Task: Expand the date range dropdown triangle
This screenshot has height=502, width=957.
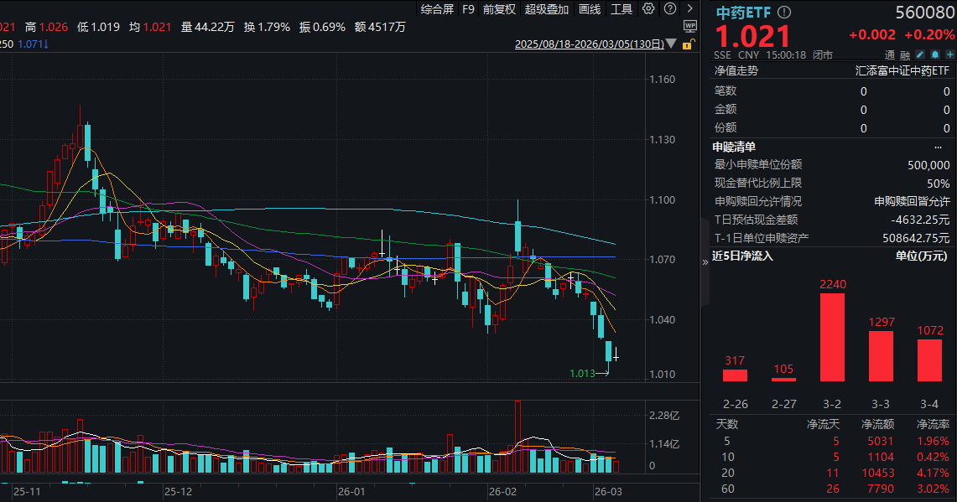Action: (670, 44)
